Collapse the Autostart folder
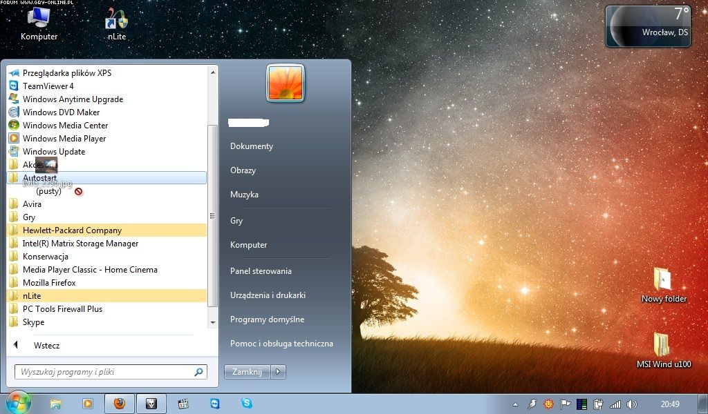 [x=107, y=177]
